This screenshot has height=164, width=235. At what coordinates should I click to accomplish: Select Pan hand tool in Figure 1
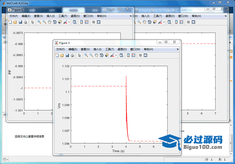point(50,22)
